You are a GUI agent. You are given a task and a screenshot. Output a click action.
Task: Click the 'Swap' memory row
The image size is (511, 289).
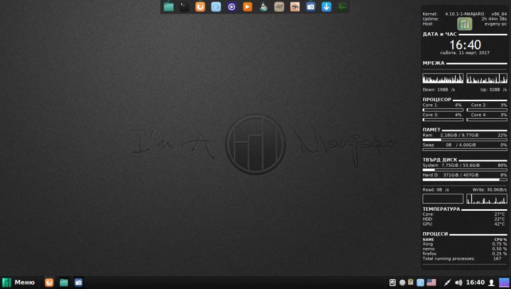coord(464,145)
